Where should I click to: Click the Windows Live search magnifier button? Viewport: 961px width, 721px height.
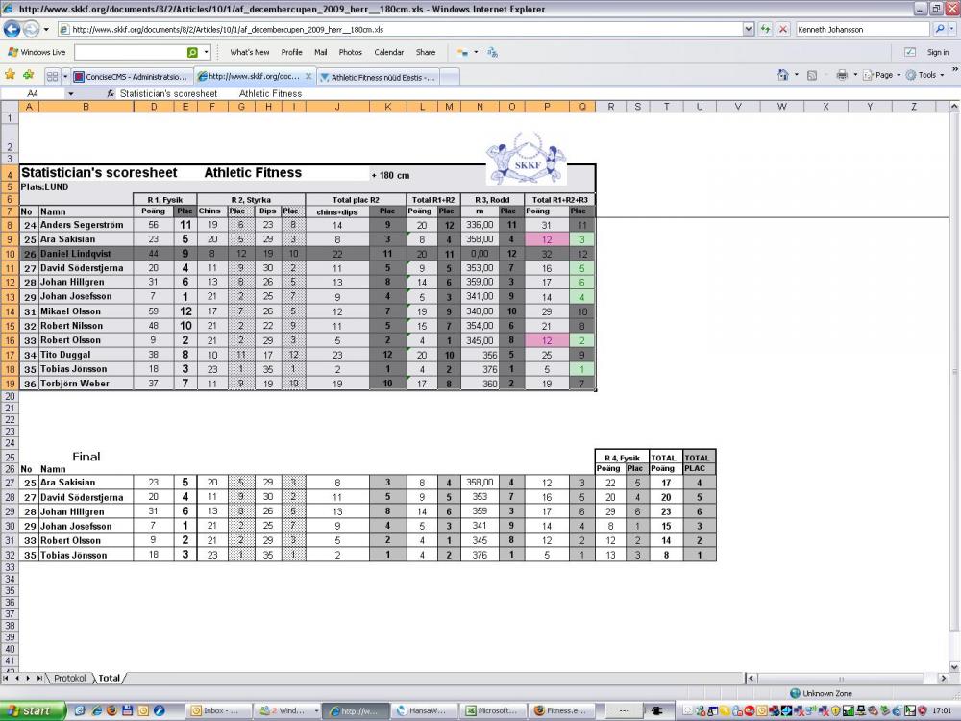click(x=193, y=52)
